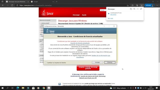Click the browser address bar URL
Viewport: 160px width, 90px height.
[35, 5]
